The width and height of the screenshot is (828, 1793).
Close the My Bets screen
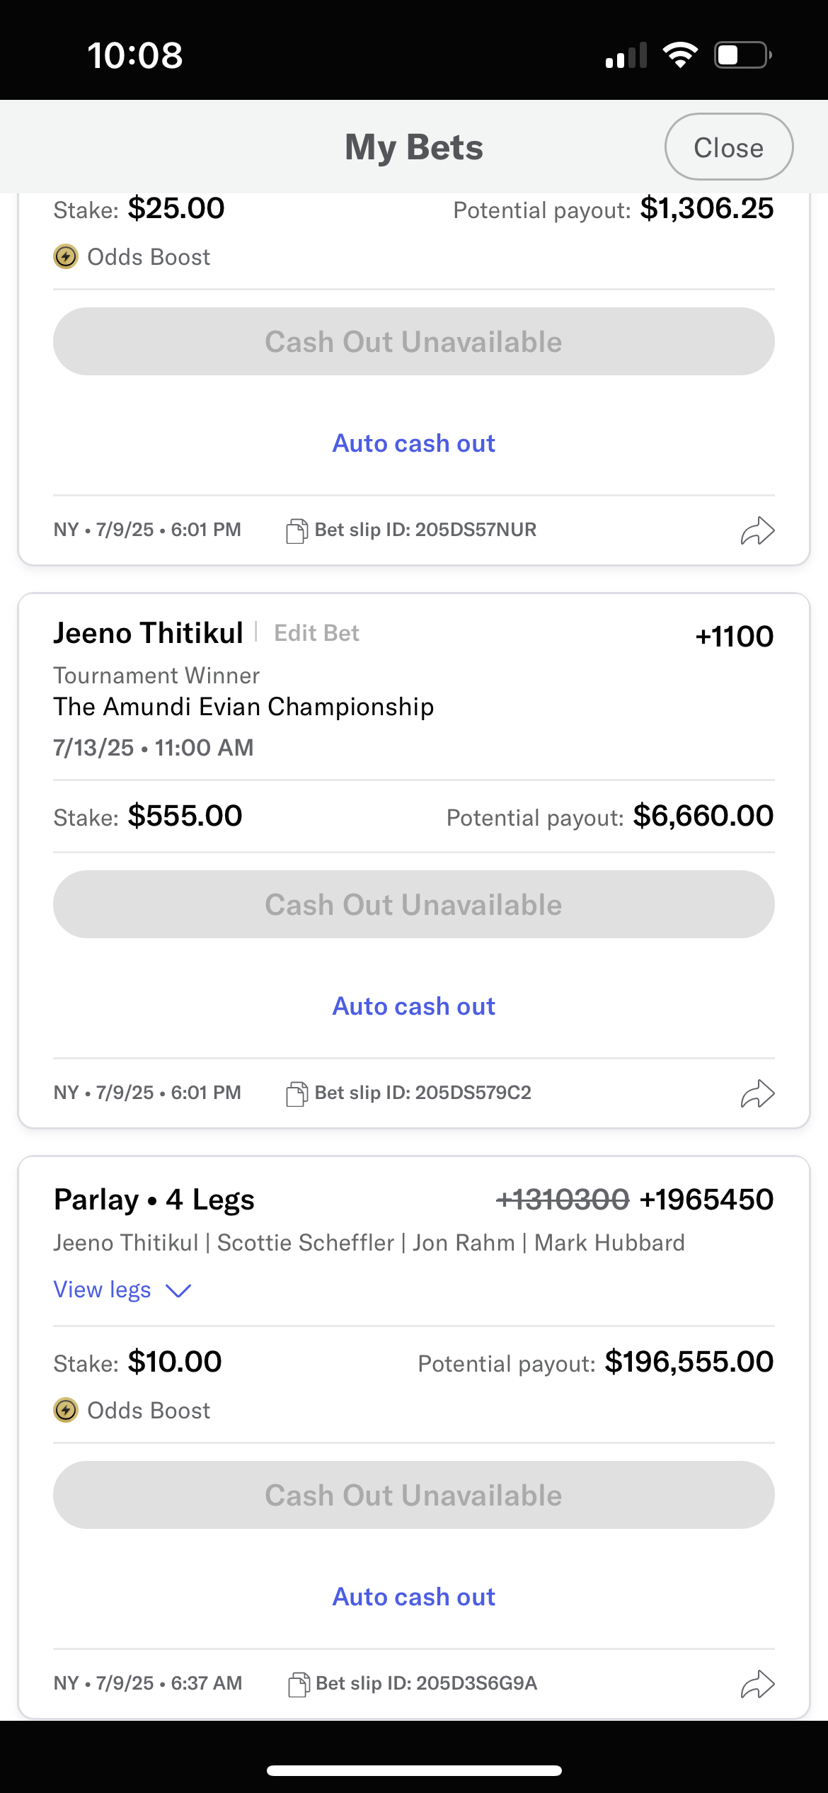[x=729, y=147]
